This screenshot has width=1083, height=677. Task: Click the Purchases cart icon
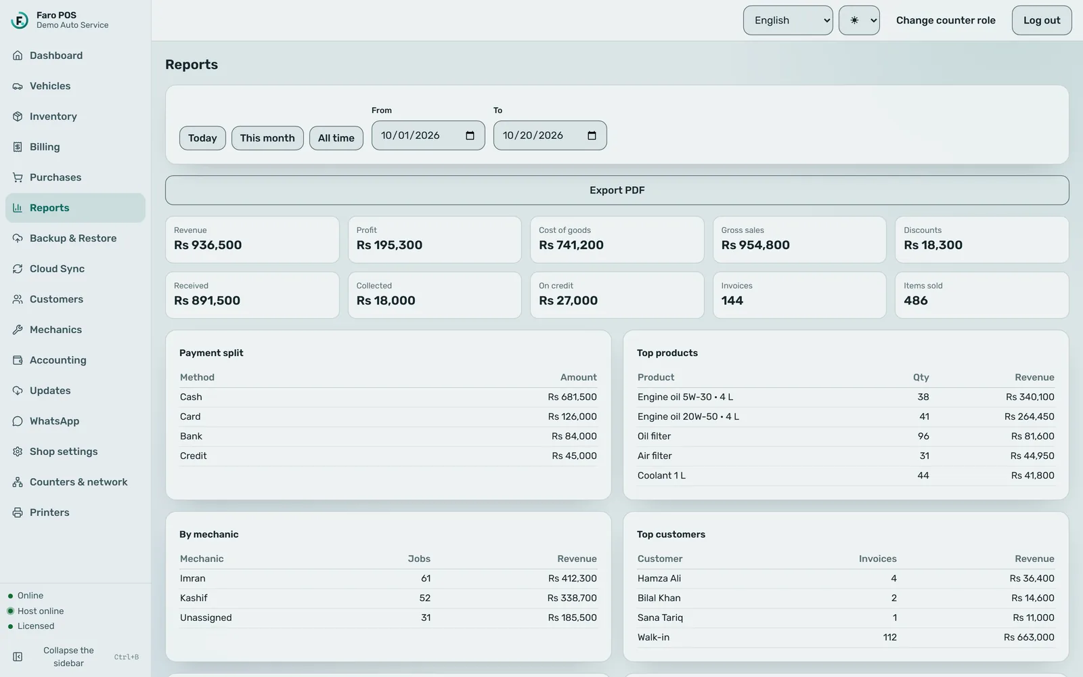point(18,177)
